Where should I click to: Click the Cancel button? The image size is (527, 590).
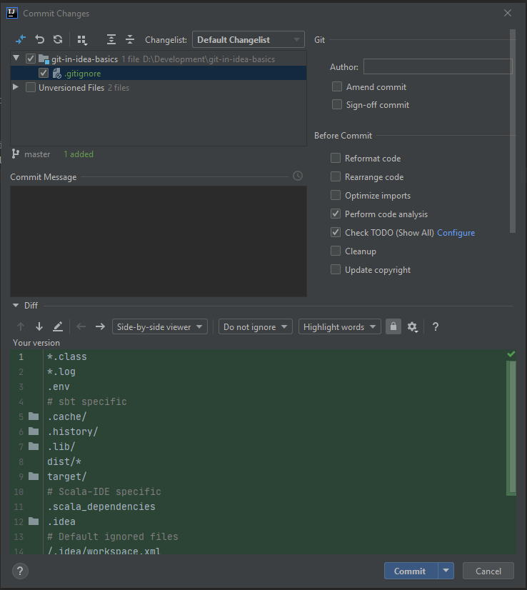[x=488, y=571]
